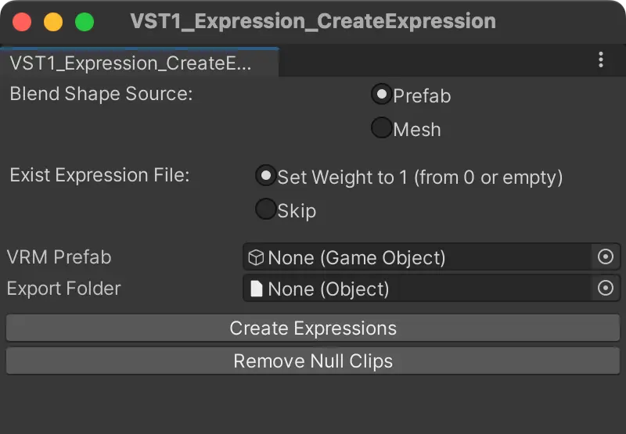Choose the Set Weight to 1 option
The height and width of the screenshot is (434, 626).
click(x=266, y=176)
